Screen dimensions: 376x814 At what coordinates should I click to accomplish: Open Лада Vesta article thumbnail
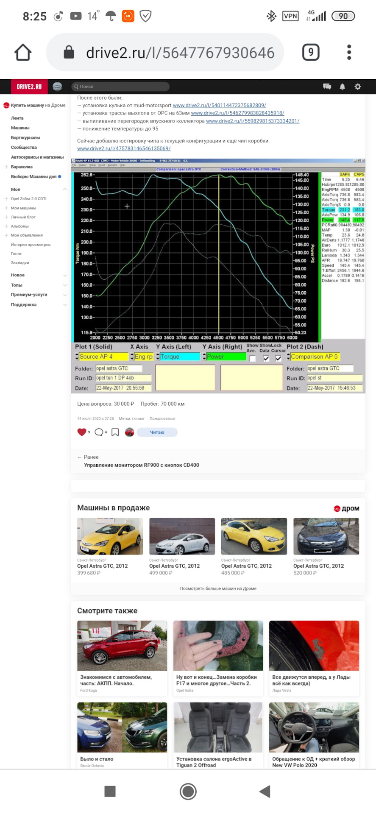(x=314, y=646)
